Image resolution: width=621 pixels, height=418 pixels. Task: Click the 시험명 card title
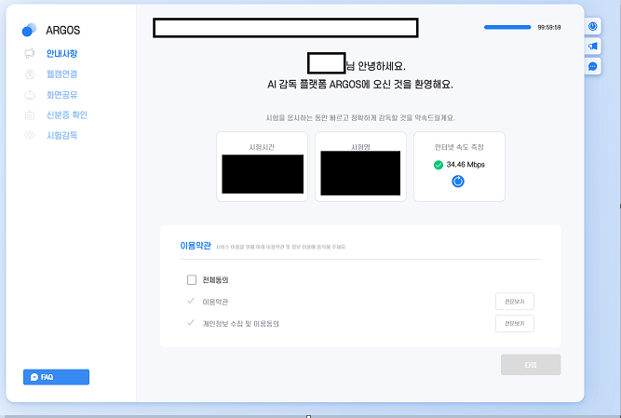tap(360, 147)
